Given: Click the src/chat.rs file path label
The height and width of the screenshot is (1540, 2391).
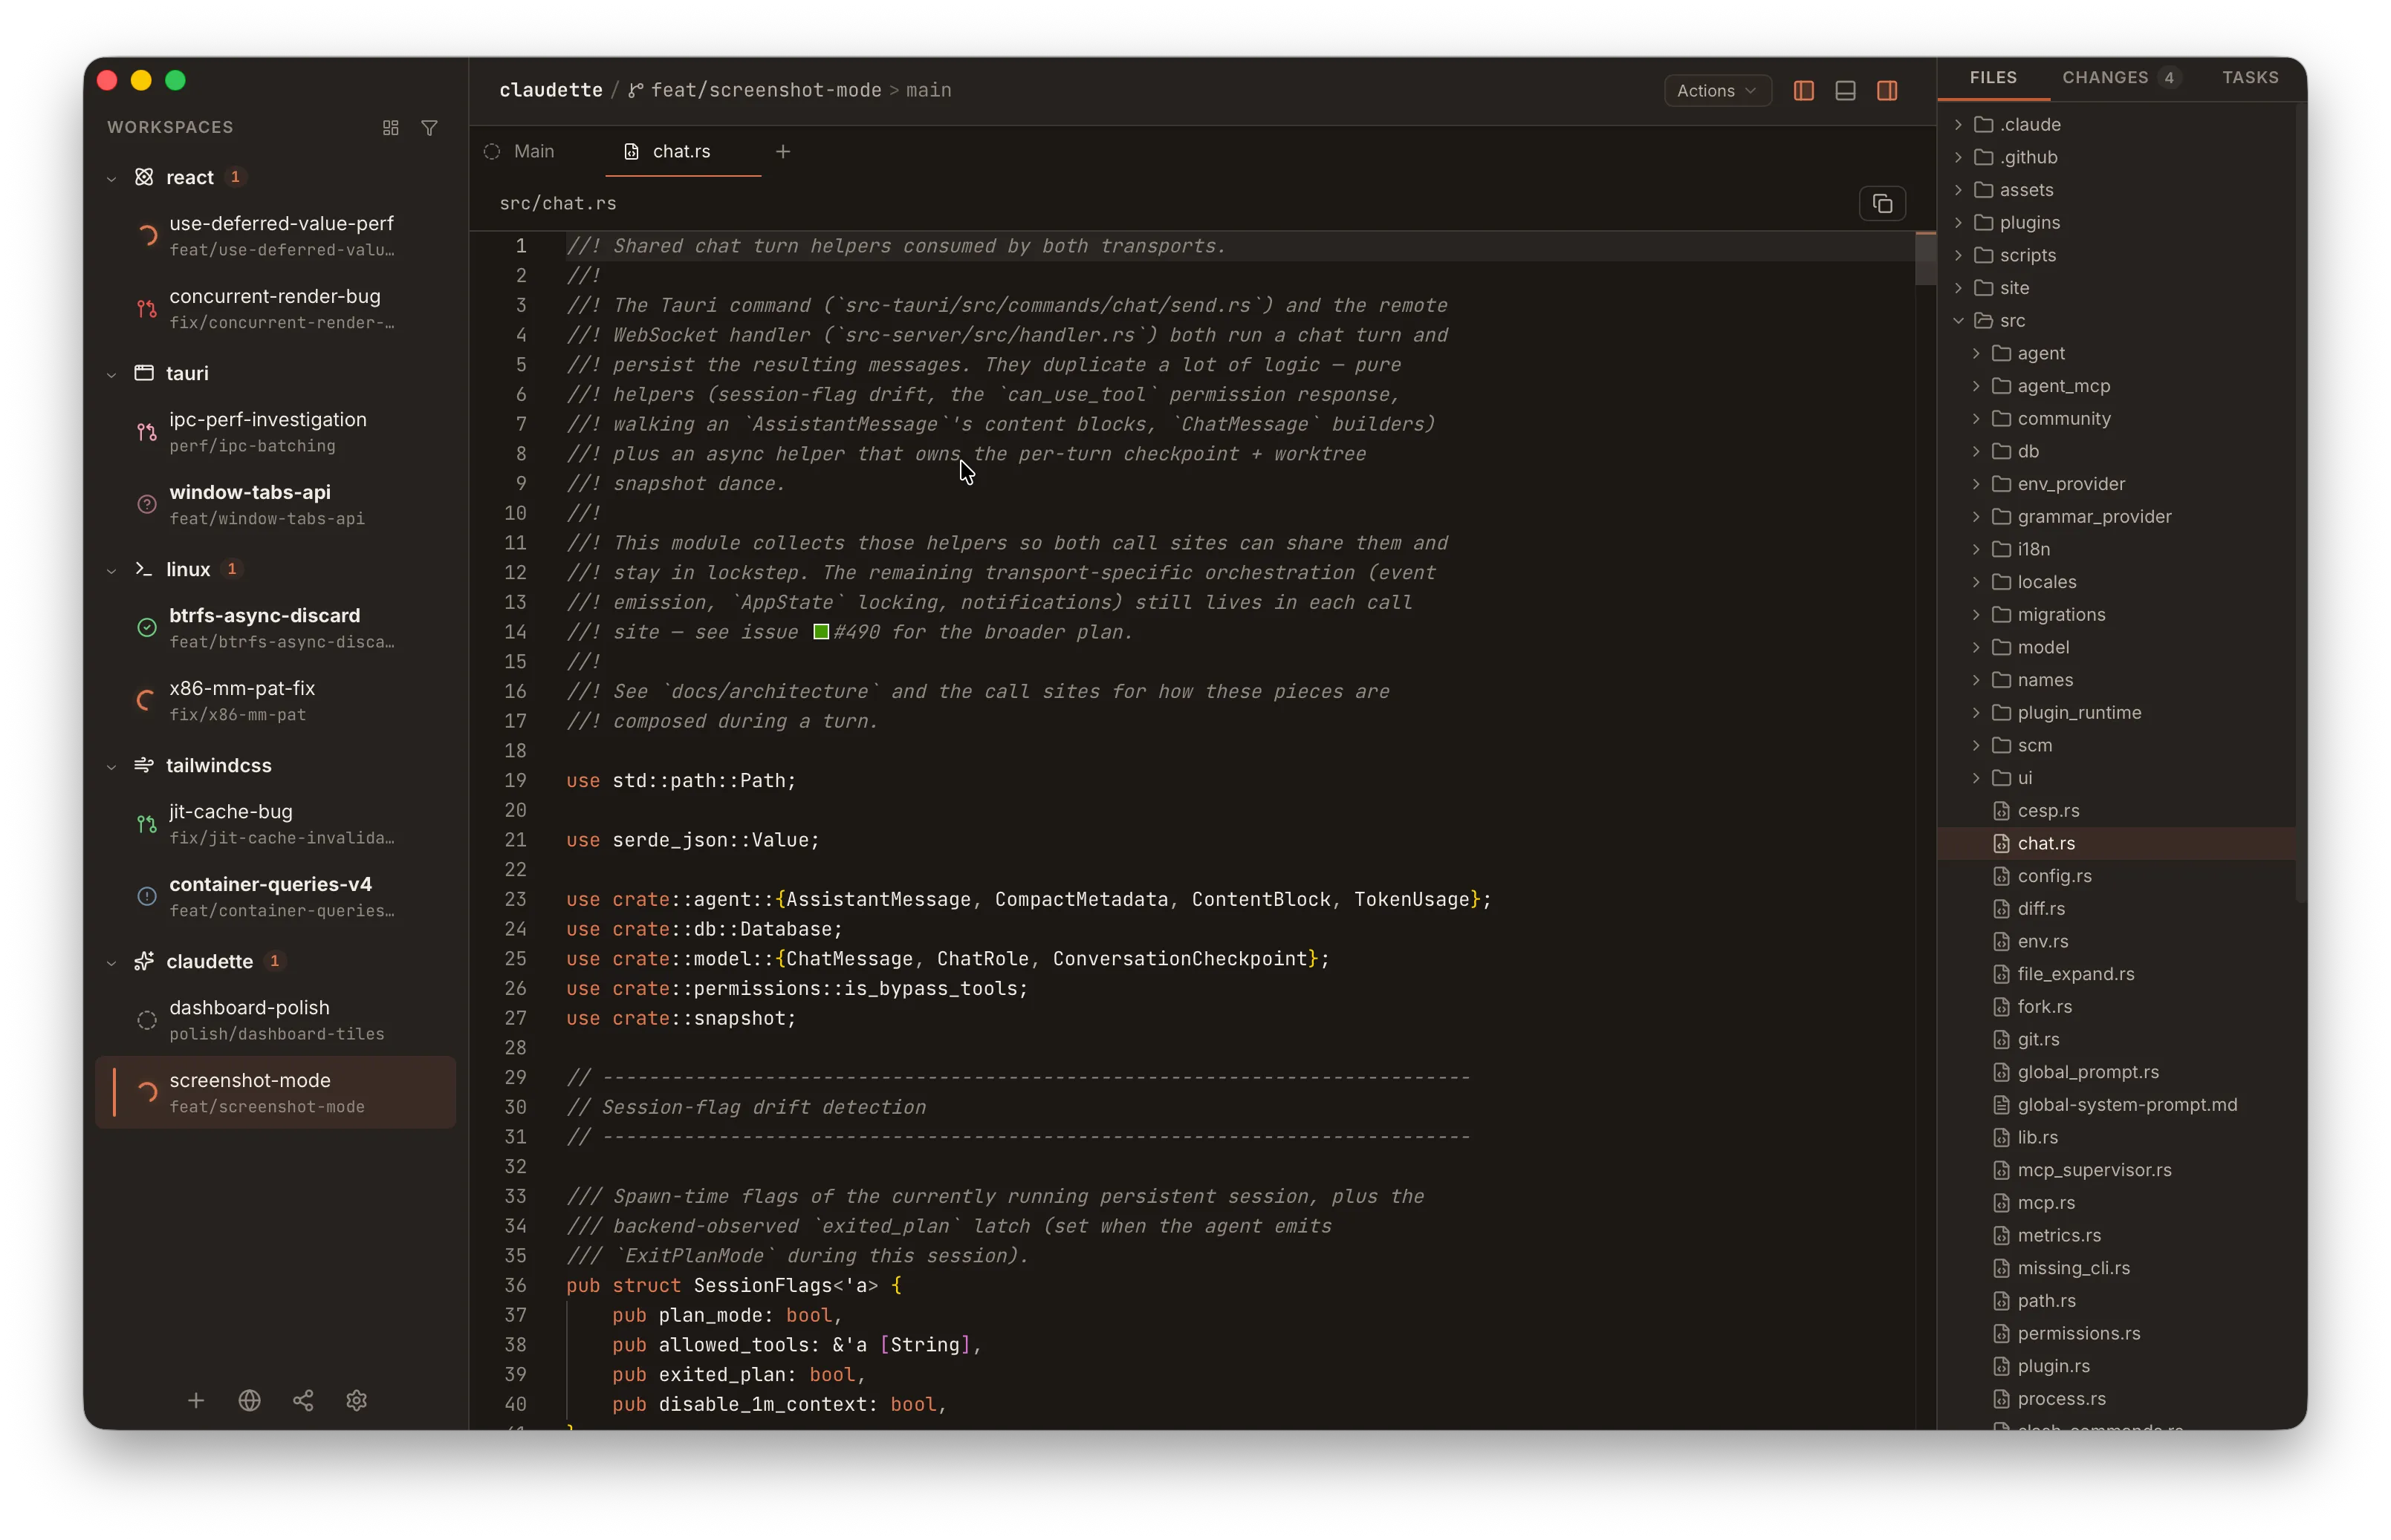Looking at the screenshot, I should coord(558,204).
